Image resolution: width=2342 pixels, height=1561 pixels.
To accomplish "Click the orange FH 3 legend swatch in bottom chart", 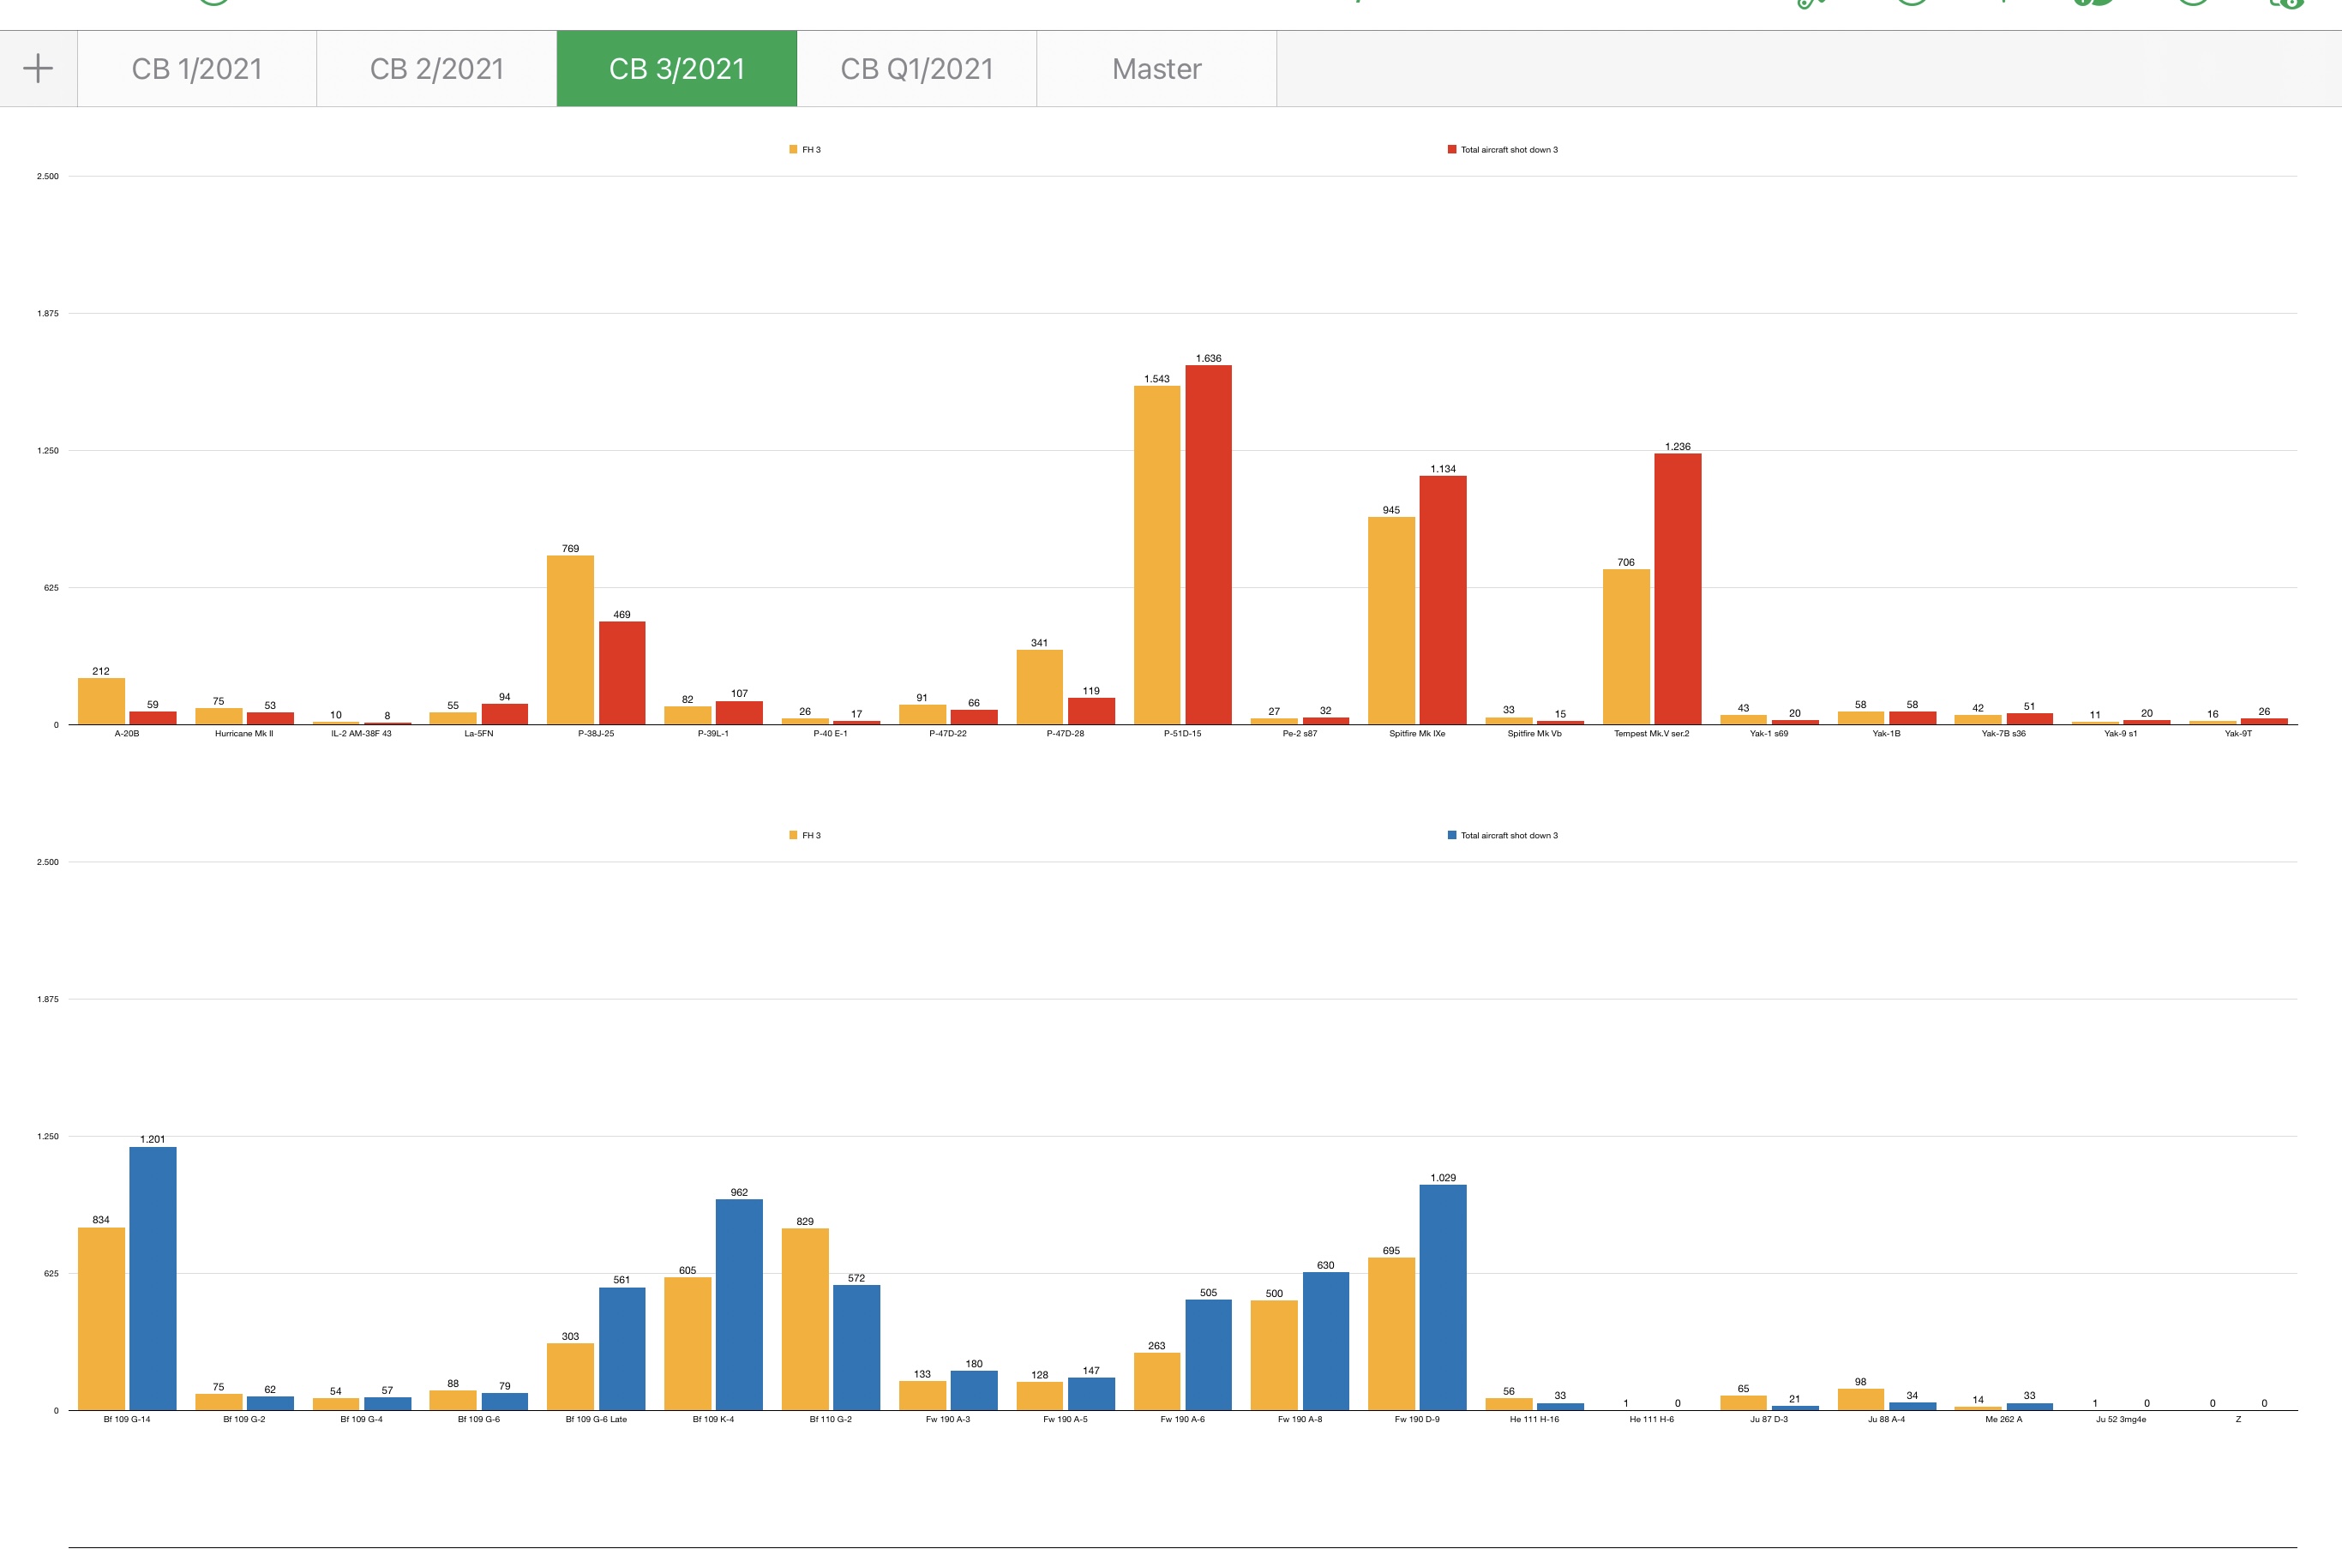I will click(793, 835).
